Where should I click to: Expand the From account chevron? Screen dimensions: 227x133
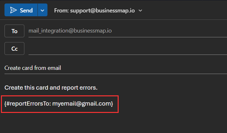140,11
